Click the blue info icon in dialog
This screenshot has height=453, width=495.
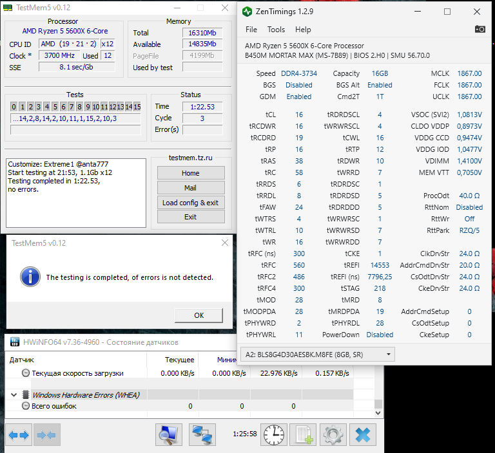pos(30,277)
